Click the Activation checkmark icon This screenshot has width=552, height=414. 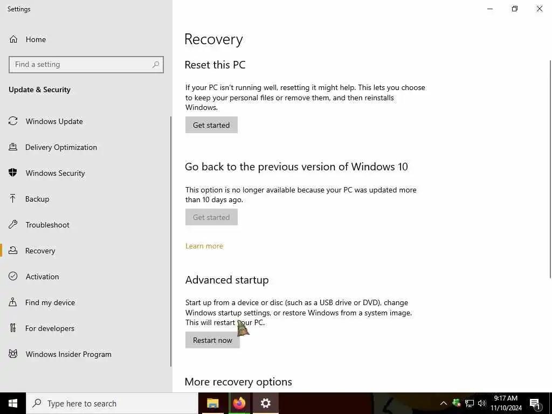[x=13, y=276]
